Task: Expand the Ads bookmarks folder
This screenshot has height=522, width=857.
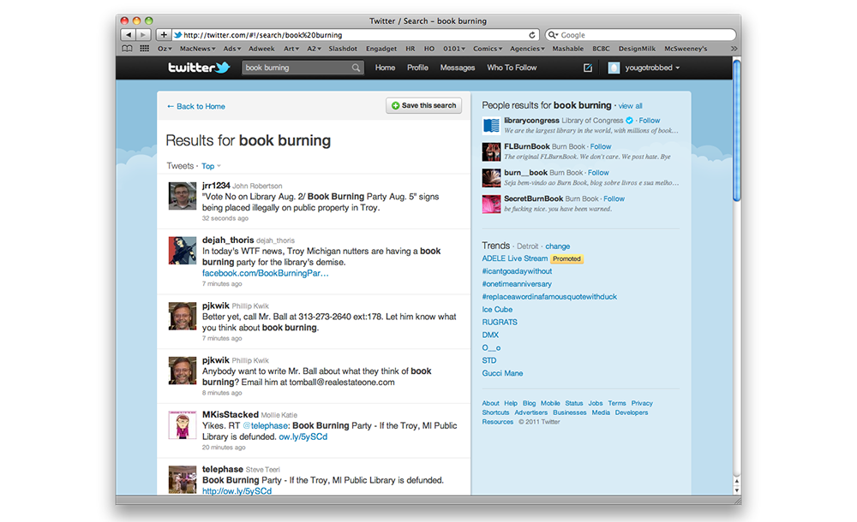Action: (231, 49)
